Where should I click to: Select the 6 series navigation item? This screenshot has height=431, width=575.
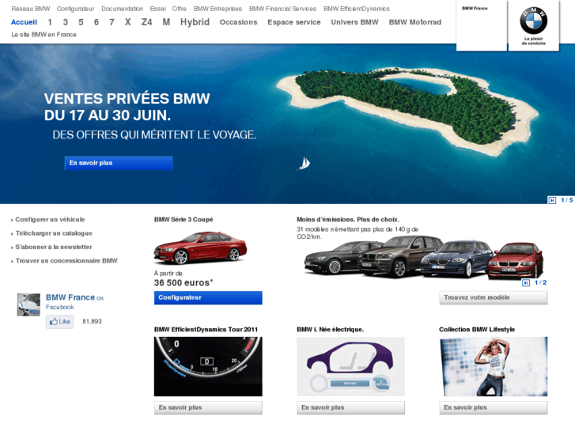[x=96, y=22]
